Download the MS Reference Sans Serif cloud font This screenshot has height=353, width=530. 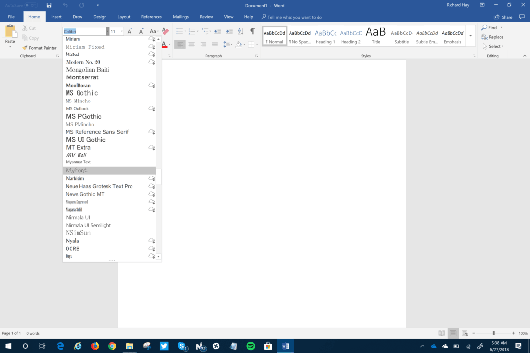pyautogui.click(x=152, y=131)
